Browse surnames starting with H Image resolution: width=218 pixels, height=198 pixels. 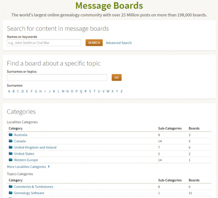[41, 91]
